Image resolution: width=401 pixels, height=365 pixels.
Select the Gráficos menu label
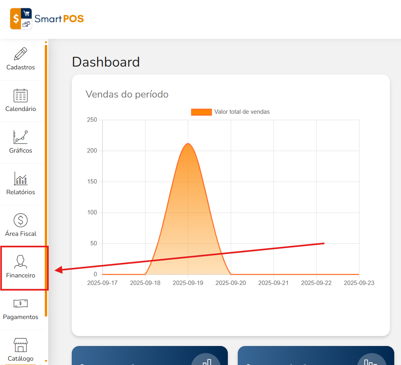(x=21, y=151)
